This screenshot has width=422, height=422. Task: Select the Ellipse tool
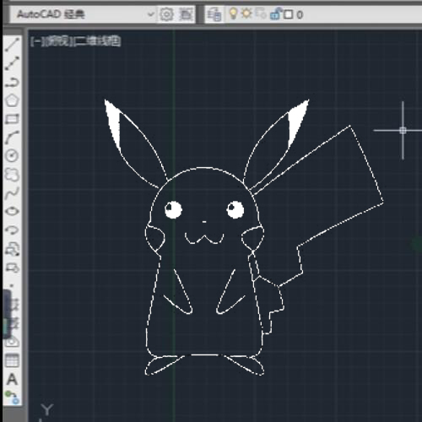[x=12, y=211]
